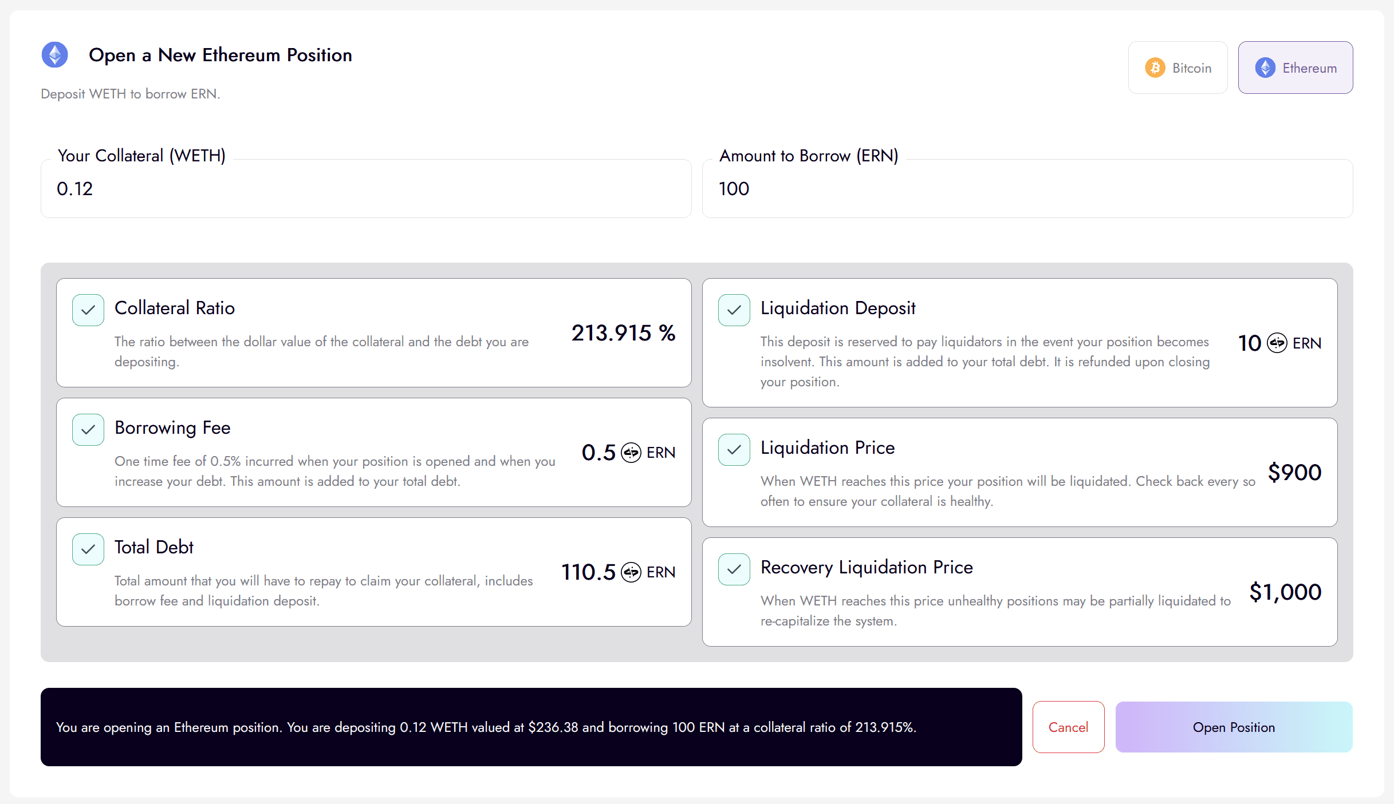Click the Liquidation Deposit heading
Viewport: 1394px width, 804px height.
coord(838,308)
